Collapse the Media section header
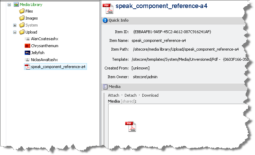 pyautogui.click(x=114, y=87)
